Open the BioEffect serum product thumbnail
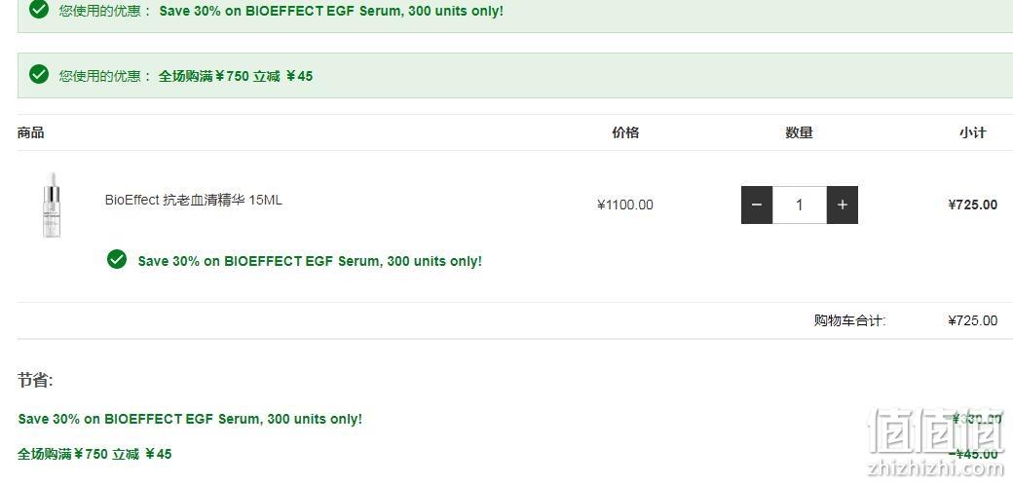 pos(51,205)
